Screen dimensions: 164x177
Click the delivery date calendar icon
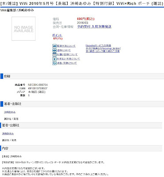click(x=54, y=54)
